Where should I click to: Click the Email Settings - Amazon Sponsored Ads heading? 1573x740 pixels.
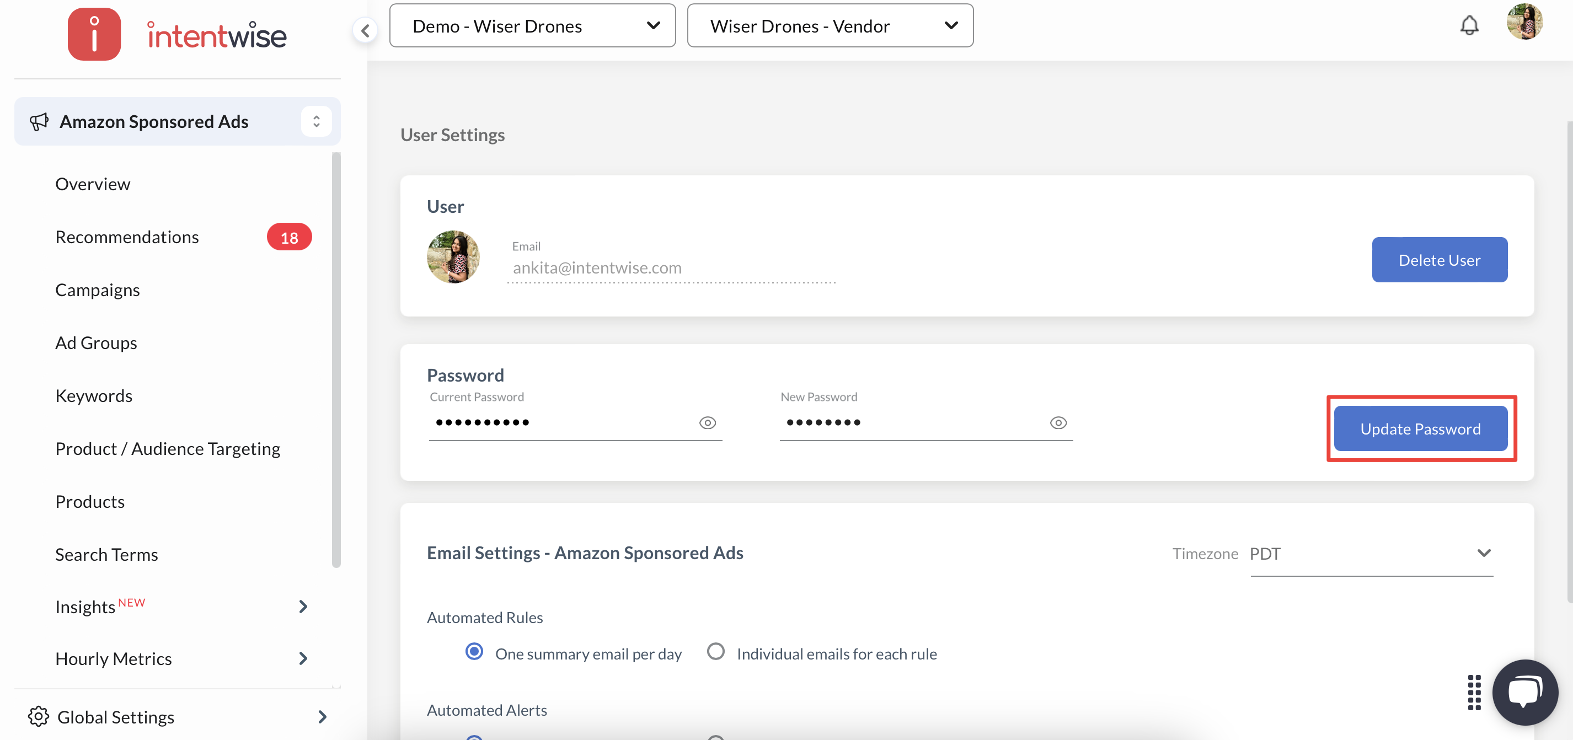click(x=585, y=553)
